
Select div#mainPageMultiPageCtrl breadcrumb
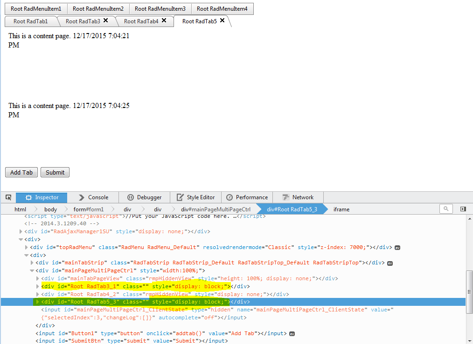[x=216, y=209]
